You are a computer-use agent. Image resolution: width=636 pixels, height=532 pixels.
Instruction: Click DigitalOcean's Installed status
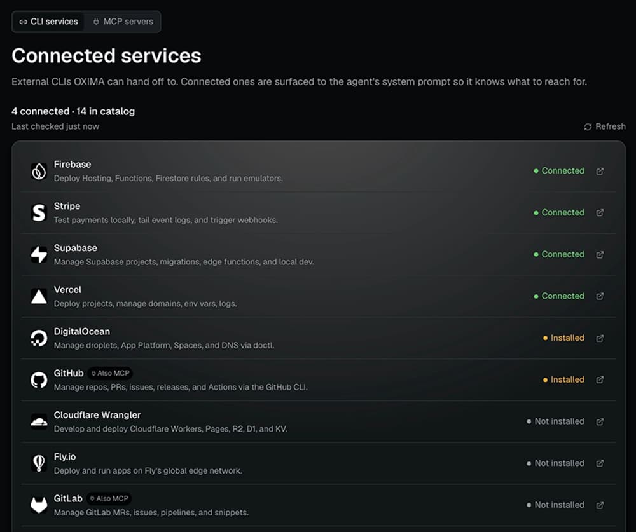click(x=563, y=338)
